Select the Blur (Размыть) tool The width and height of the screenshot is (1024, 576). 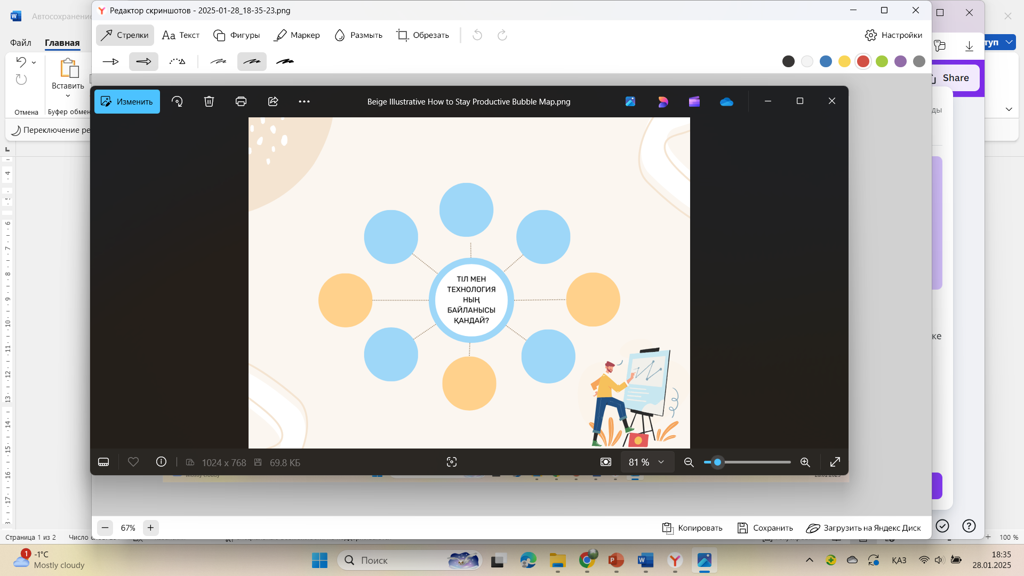click(358, 35)
